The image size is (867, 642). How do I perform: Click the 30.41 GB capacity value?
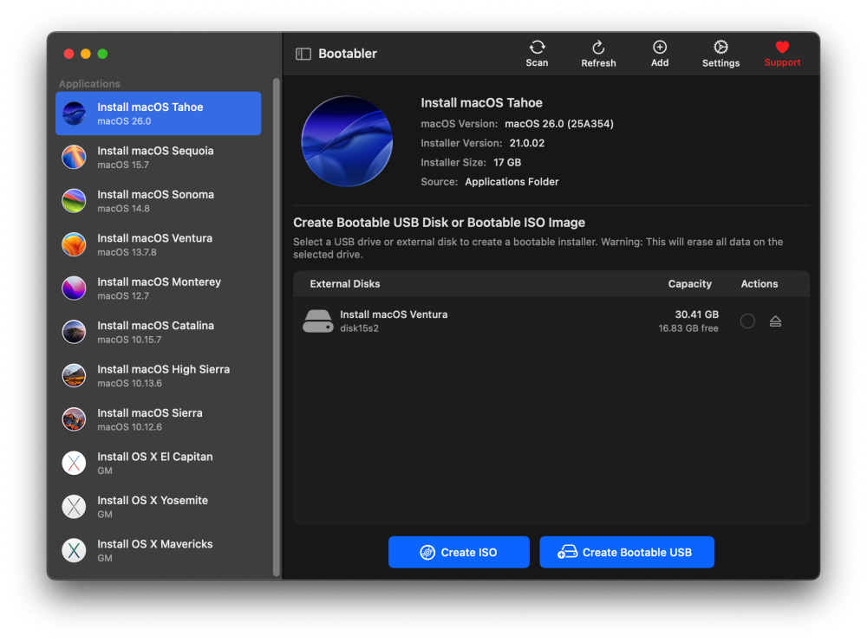point(697,315)
